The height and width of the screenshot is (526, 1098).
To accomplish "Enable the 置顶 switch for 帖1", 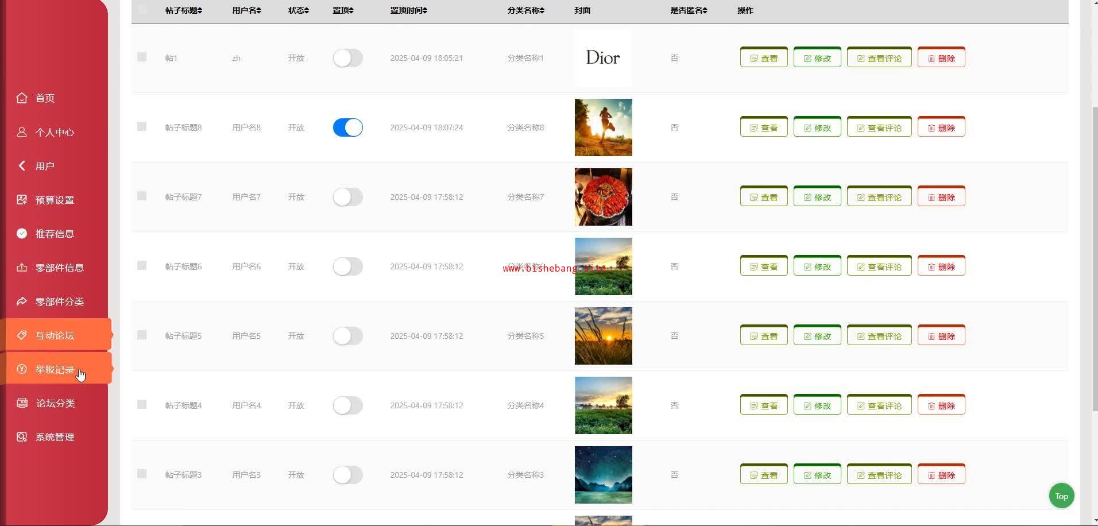I will pos(348,58).
